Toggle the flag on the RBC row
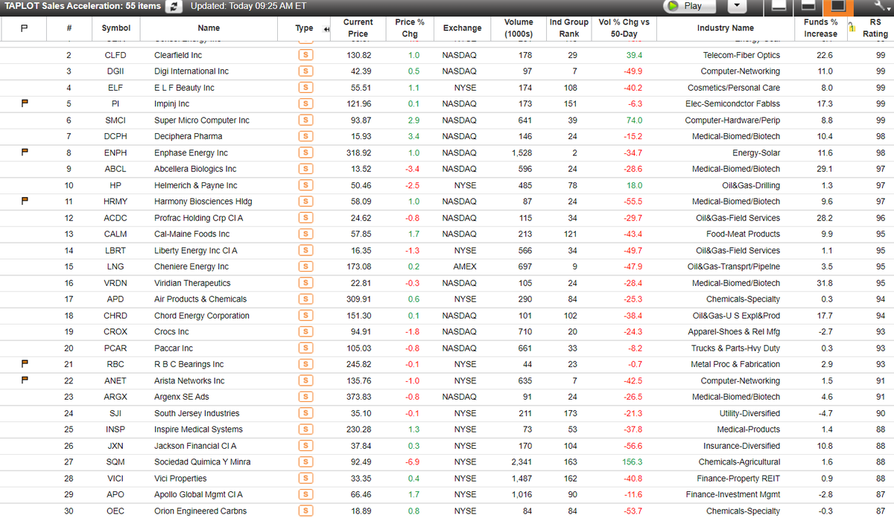 pyautogui.click(x=25, y=364)
